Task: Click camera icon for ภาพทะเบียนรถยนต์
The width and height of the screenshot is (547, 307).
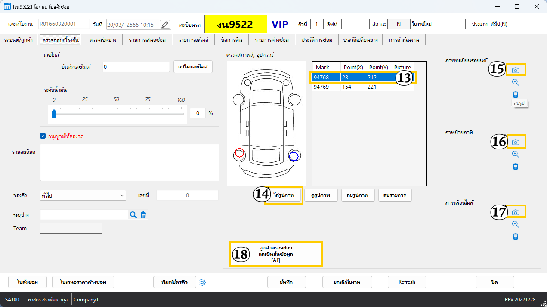Action: tap(516, 70)
